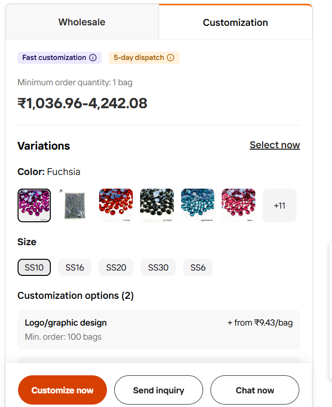The height and width of the screenshot is (407, 332).
Task: Pick the red rhinestone color option
Action: 116,205
